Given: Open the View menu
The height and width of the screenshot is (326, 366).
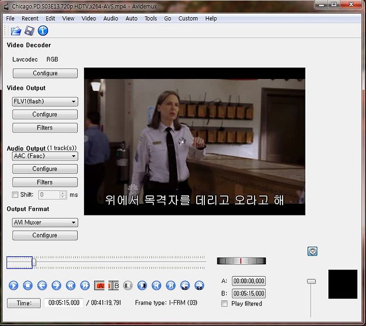Looking at the screenshot, I should click(68, 18).
